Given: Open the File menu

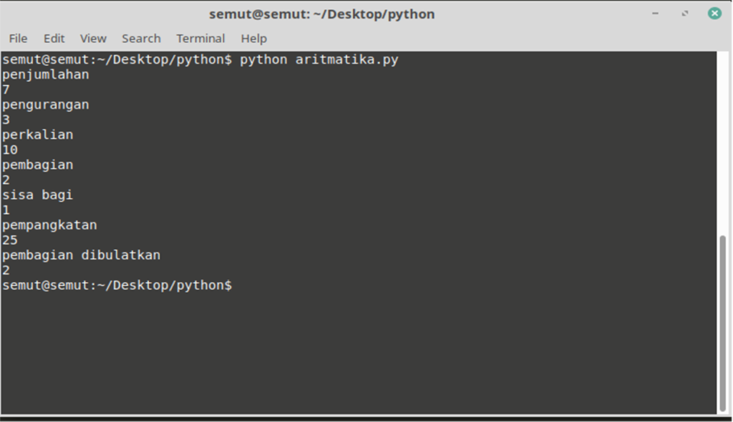Looking at the screenshot, I should pyautogui.click(x=18, y=39).
